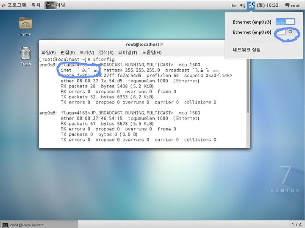
Task: Open the 터미널(T) menu in terminal
Action: (128, 52)
